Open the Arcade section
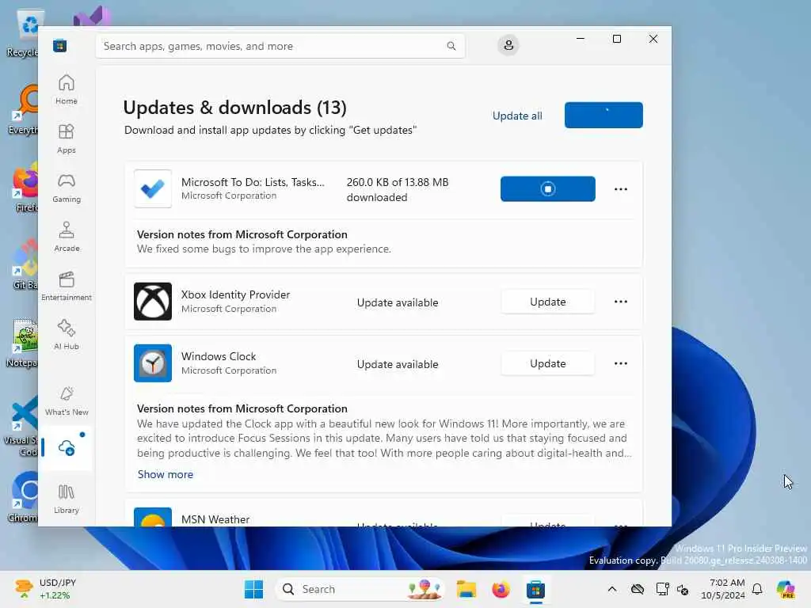The width and height of the screenshot is (811, 608). (67, 237)
